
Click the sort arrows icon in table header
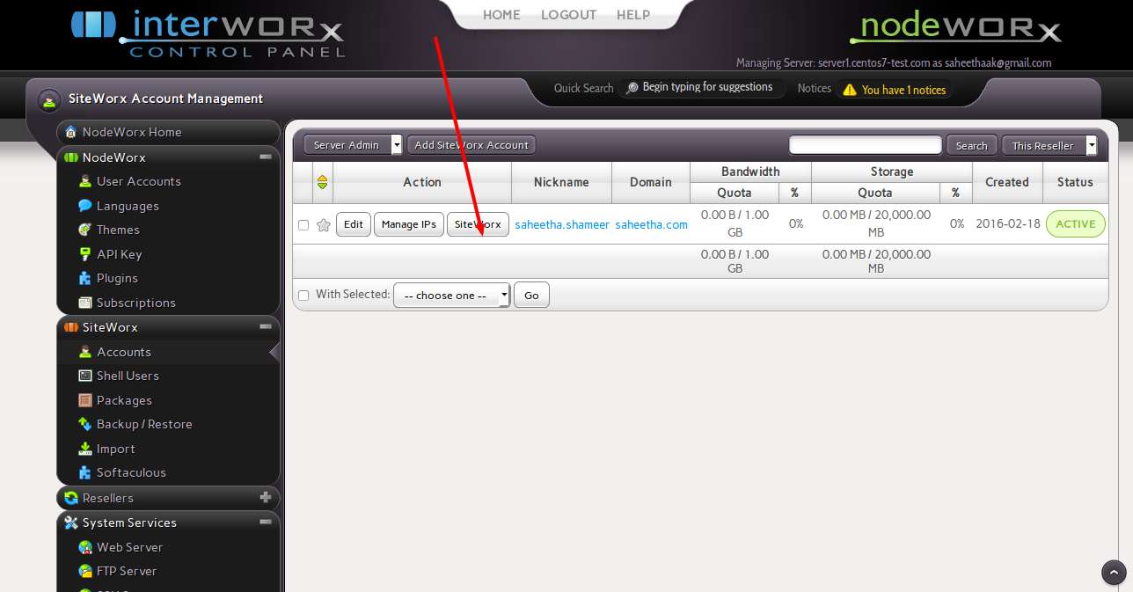tap(323, 182)
